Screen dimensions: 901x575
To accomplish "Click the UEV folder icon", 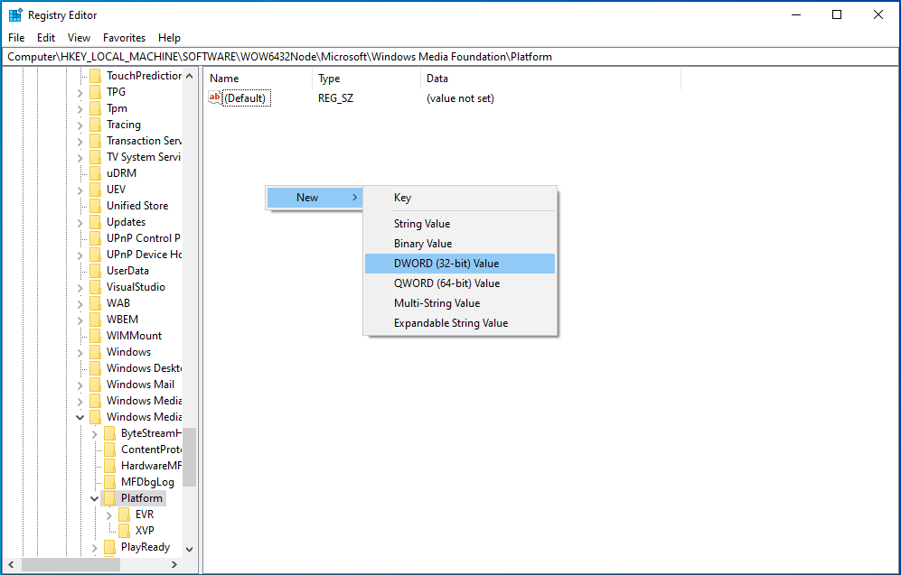I will pyautogui.click(x=96, y=190).
